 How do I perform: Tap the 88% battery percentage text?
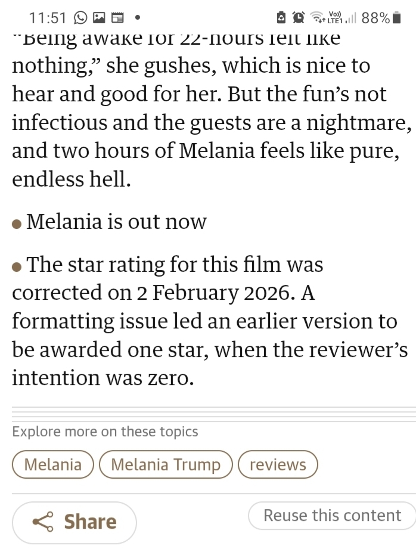375,18
